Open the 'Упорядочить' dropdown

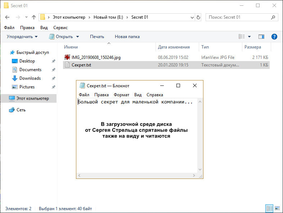(x=22, y=37)
